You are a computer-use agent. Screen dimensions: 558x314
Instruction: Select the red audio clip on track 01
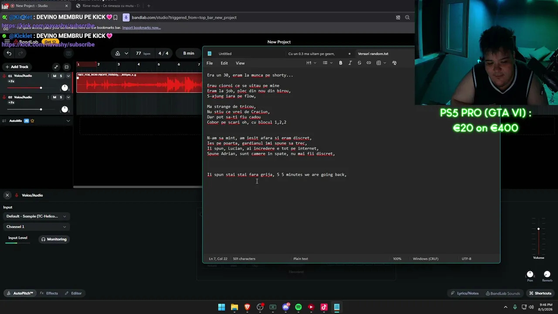click(x=139, y=83)
